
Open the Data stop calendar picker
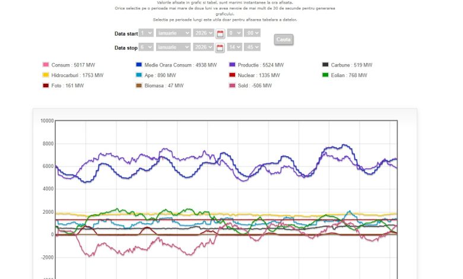(x=220, y=47)
